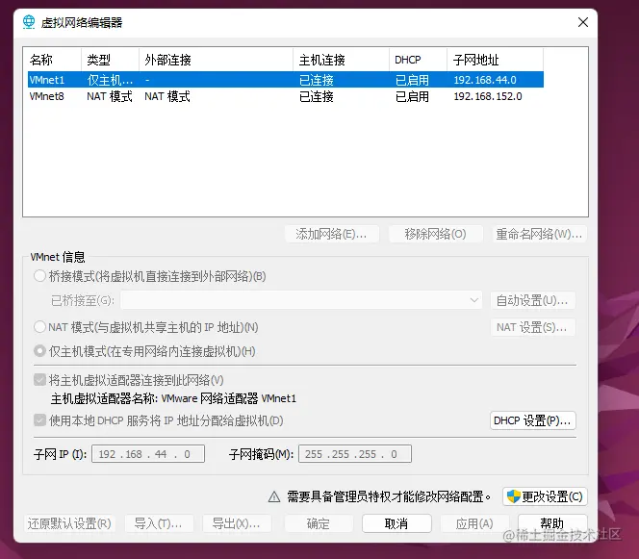The height and width of the screenshot is (559, 639).
Task: Click the 外部连接 column header
Action: pos(216,60)
